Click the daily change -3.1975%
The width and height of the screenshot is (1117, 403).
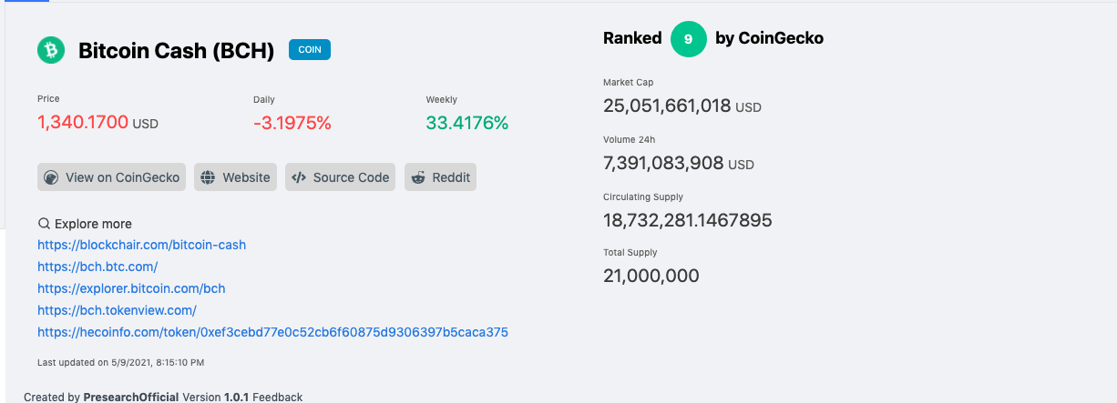292,123
